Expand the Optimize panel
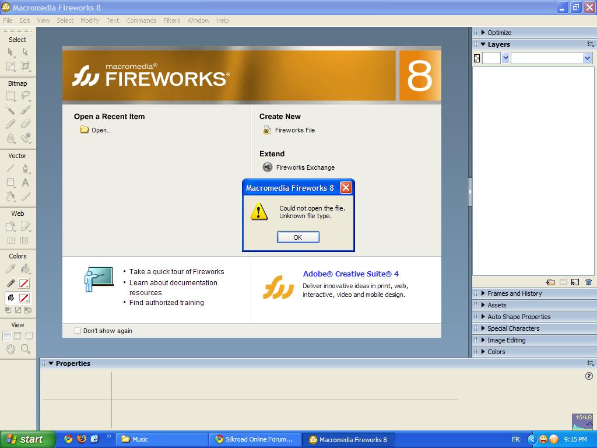This screenshot has width=597, height=448. point(483,33)
